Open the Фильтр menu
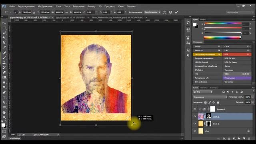This screenshot has width=256, height=144. pyautogui.click(x=91, y=6)
